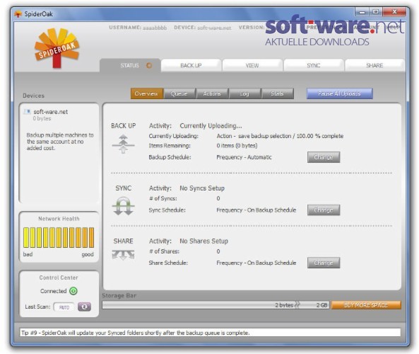
Task: Open the SHARE tab
Action: coord(374,65)
